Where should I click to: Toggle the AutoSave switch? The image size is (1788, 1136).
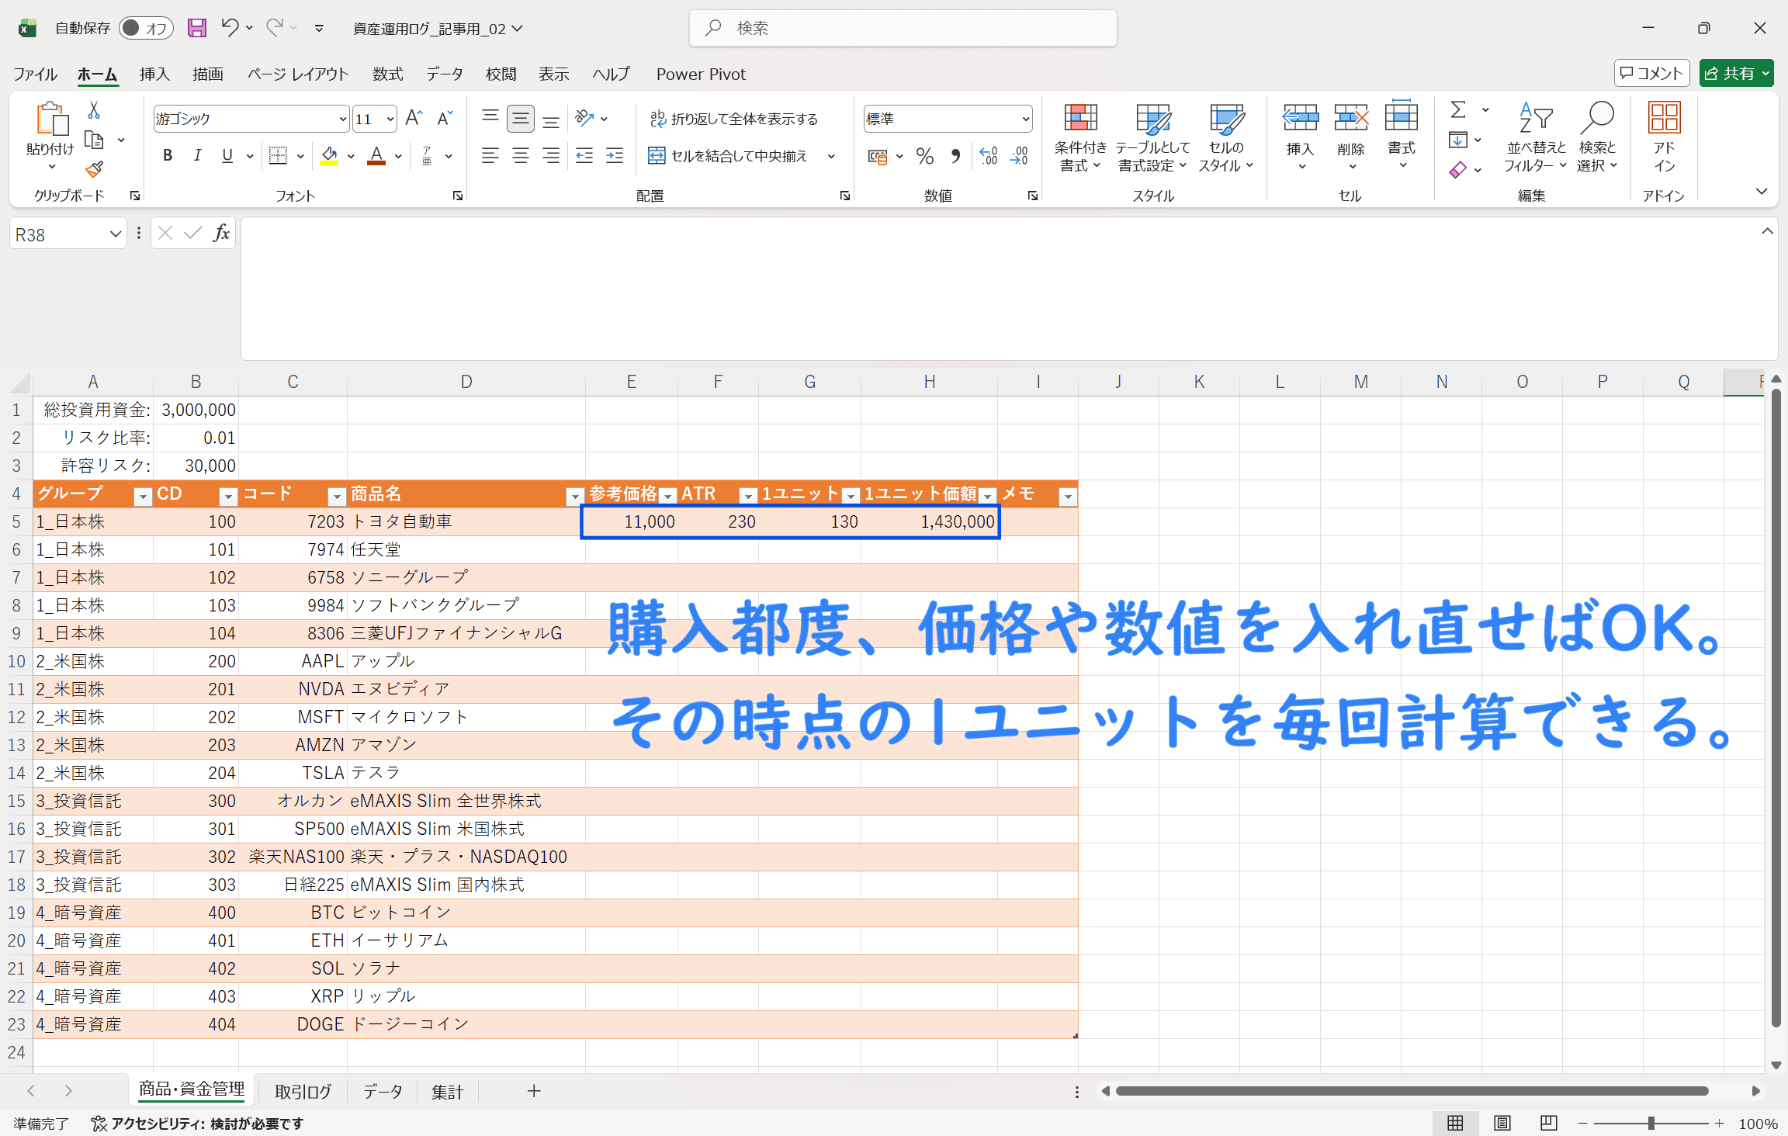coord(145,29)
